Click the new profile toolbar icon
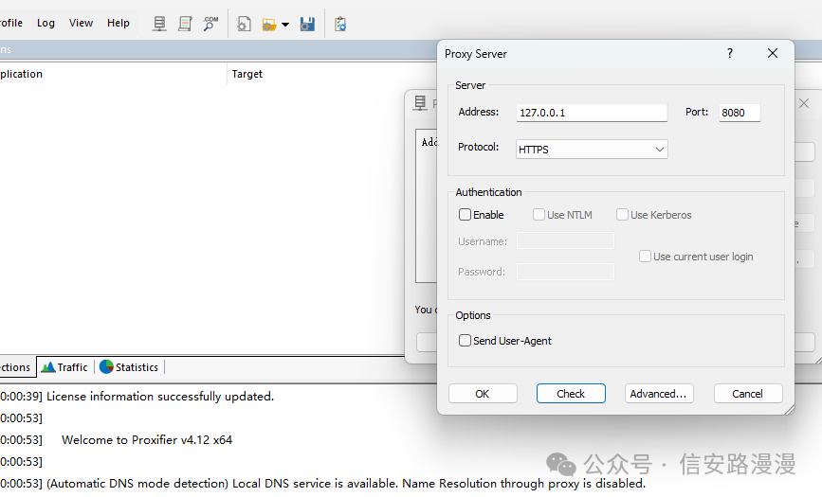 [244, 24]
